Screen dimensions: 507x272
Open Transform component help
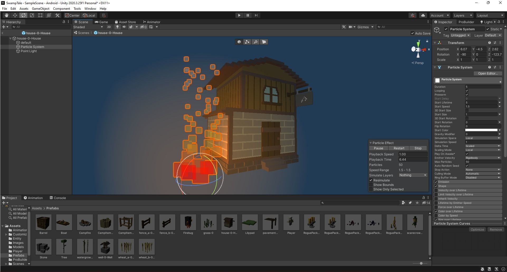click(x=489, y=43)
